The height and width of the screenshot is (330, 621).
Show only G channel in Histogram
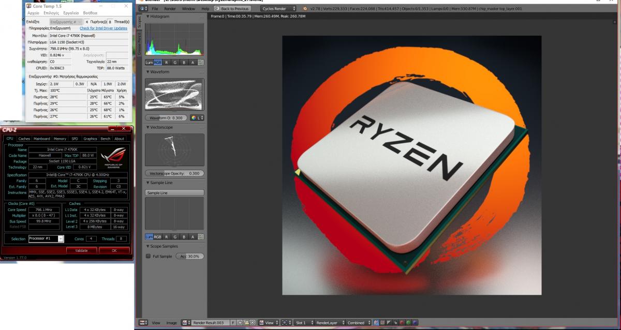175,63
